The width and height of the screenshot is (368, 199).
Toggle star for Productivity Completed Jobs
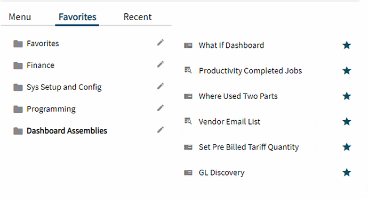[x=347, y=70]
